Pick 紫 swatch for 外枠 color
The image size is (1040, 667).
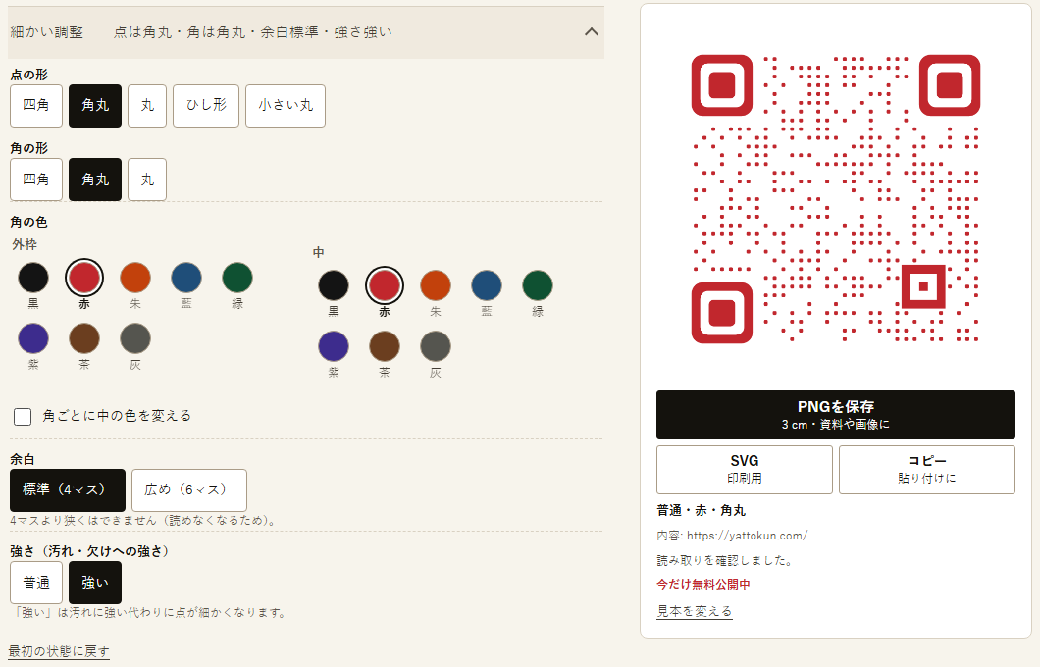coord(33,338)
